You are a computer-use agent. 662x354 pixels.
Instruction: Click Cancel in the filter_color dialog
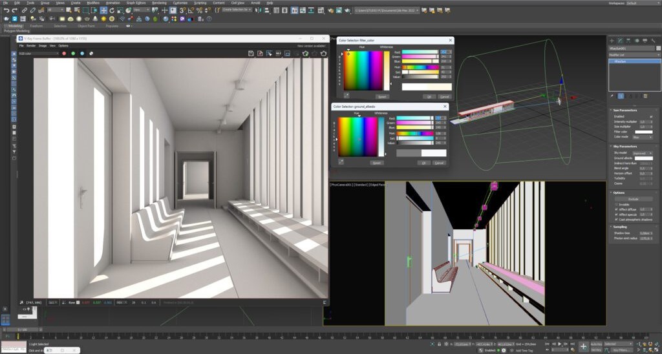point(444,97)
